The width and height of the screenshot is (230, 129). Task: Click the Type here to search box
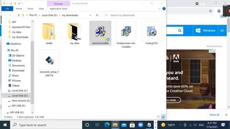pos(46,125)
